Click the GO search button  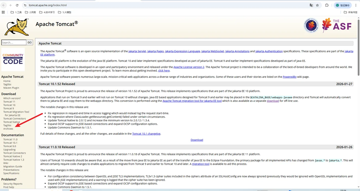pos(30,42)
